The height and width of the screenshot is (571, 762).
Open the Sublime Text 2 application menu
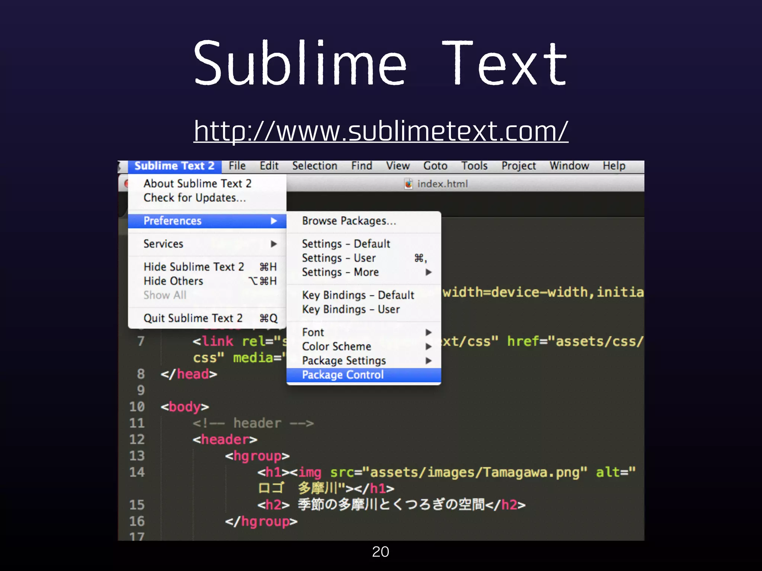(175, 166)
